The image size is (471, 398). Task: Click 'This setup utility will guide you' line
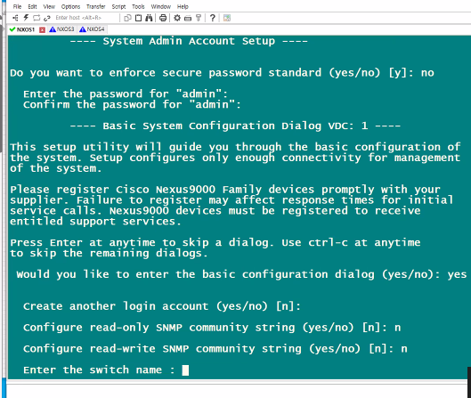[235, 147]
